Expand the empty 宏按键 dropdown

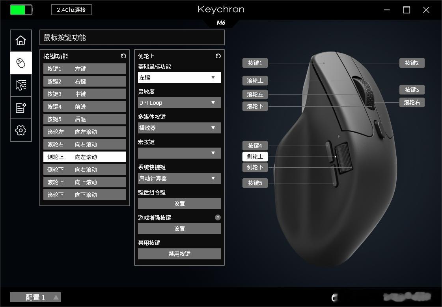tap(179, 153)
